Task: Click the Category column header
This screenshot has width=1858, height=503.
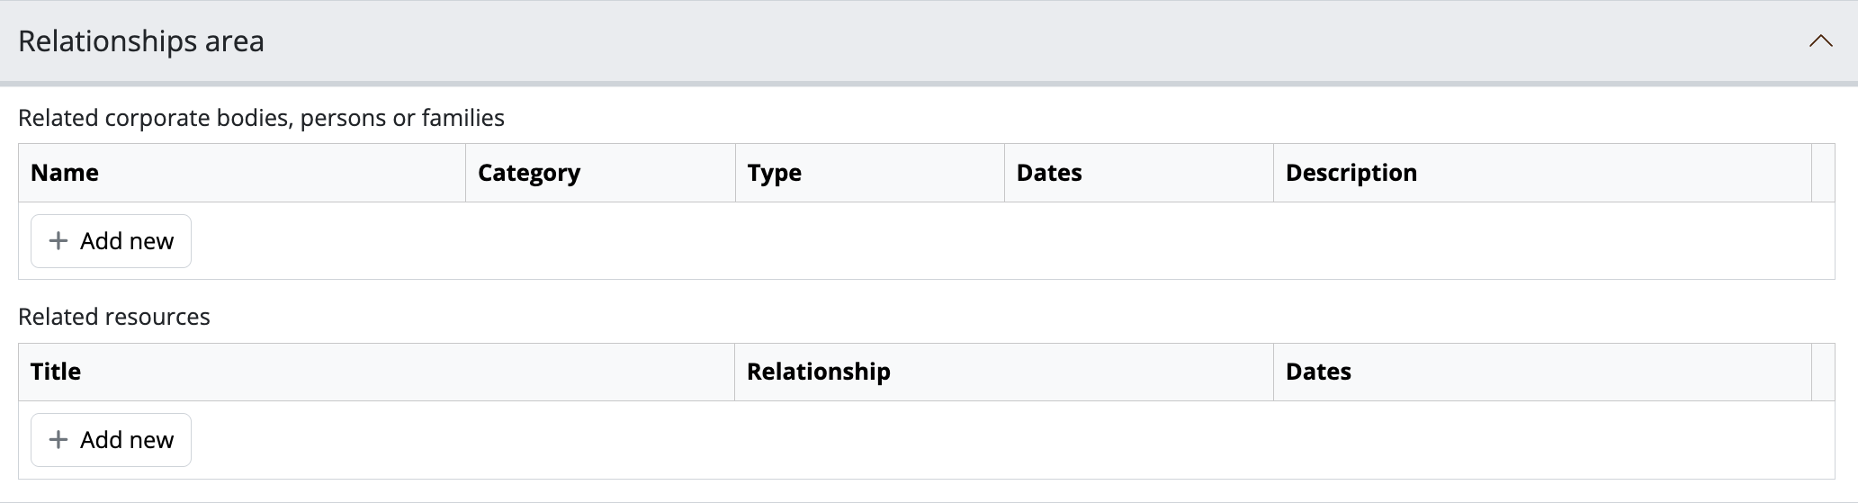Action: pyautogui.click(x=529, y=173)
